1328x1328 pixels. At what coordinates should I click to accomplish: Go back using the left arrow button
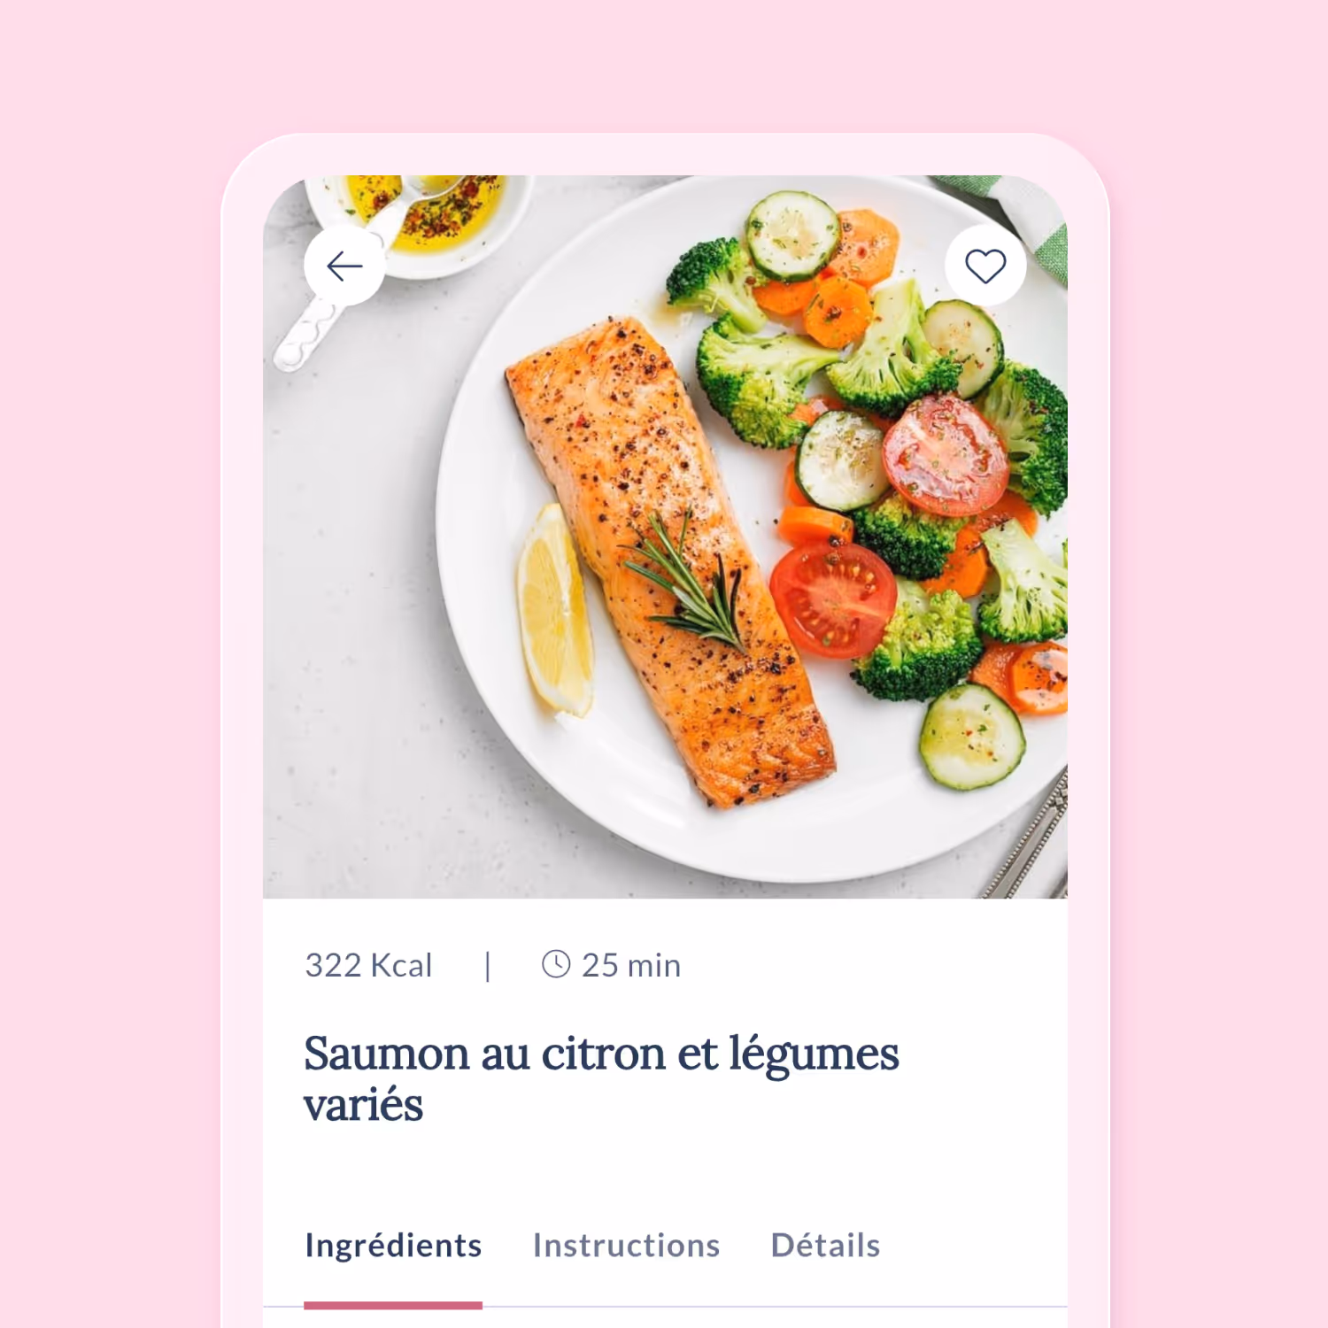tap(344, 266)
